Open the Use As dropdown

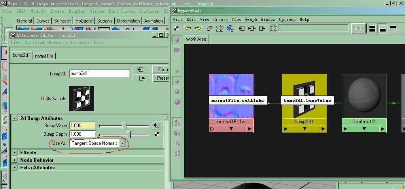(x=97, y=143)
